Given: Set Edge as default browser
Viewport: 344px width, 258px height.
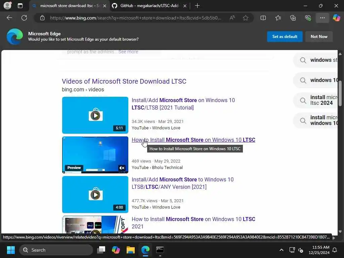Looking at the screenshot, I should pos(285,37).
